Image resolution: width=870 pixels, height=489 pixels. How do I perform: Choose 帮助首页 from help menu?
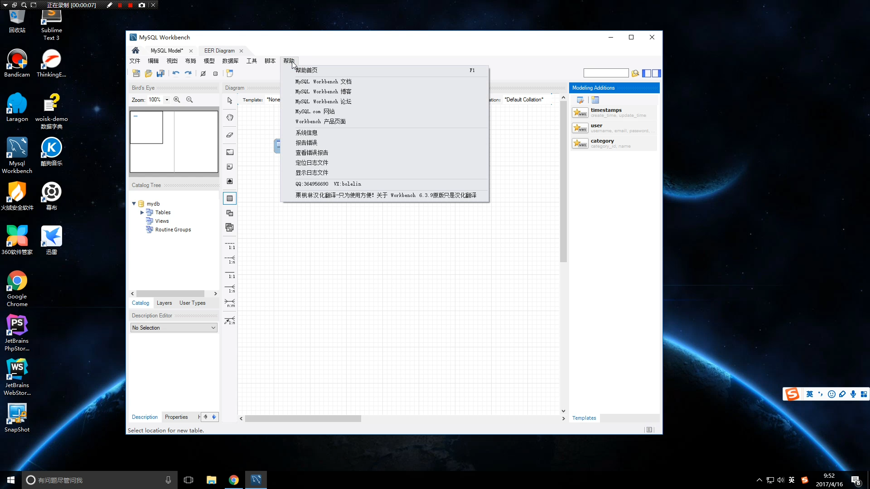(x=385, y=70)
